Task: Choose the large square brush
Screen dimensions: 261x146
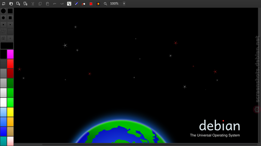Action: [x=10, y=11]
